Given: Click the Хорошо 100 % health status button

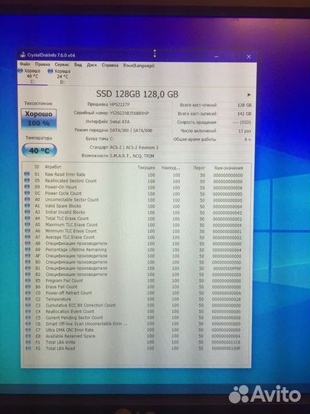Looking at the screenshot, I should 39,119.
